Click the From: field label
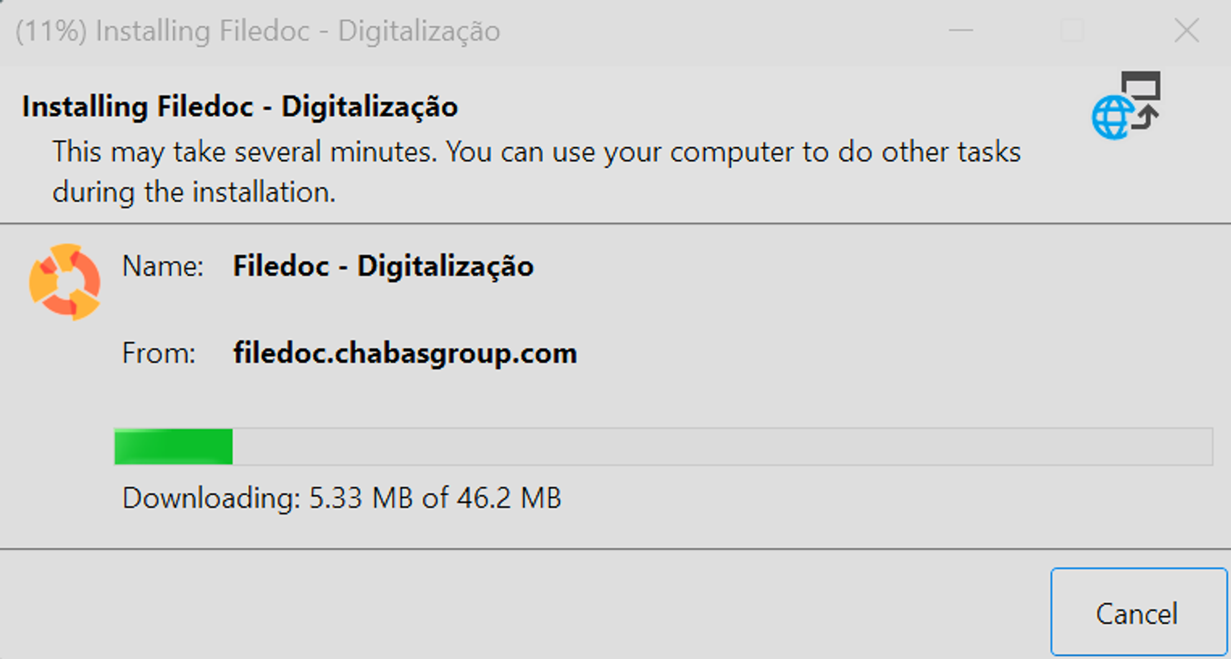 tap(159, 353)
